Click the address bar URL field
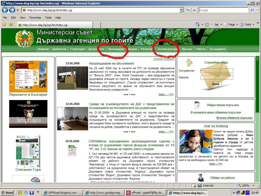Screen dimensions: 261x196 [x=101, y=10]
